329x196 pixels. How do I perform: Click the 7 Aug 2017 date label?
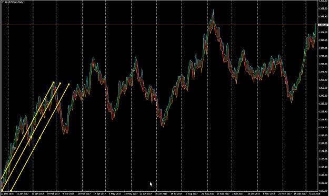click(192, 194)
